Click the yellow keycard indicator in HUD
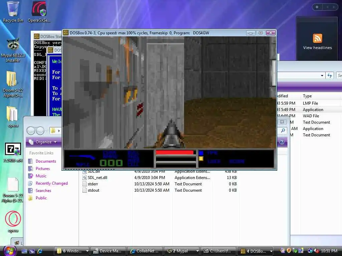The width and height of the screenshot is (342, 256). pos(201,159)
